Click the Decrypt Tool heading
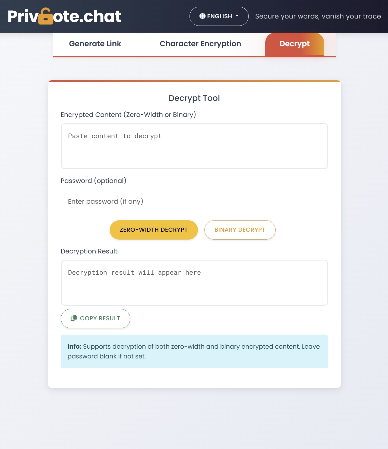 [194, 98]
